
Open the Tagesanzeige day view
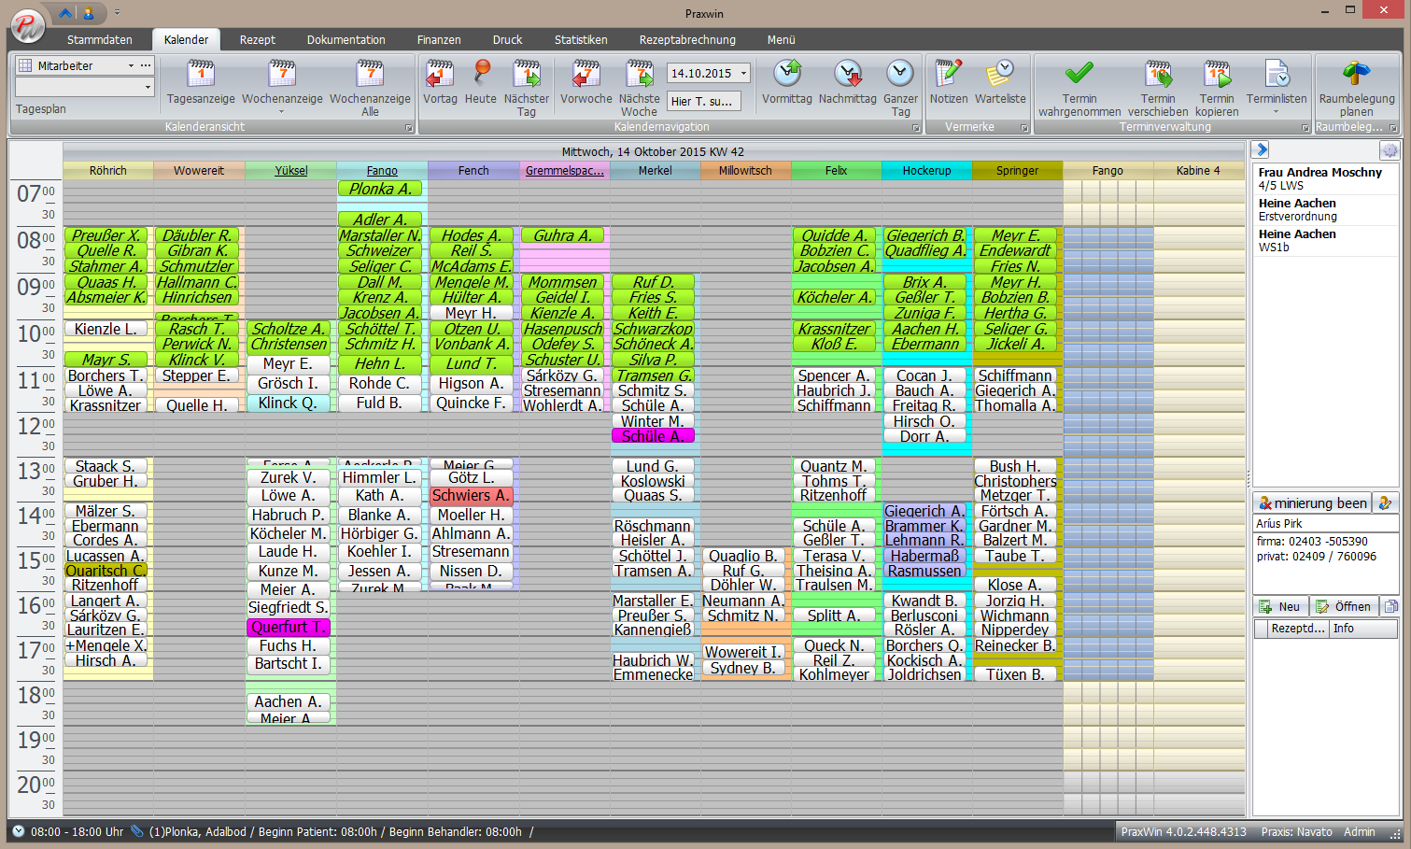coord(201,83)
